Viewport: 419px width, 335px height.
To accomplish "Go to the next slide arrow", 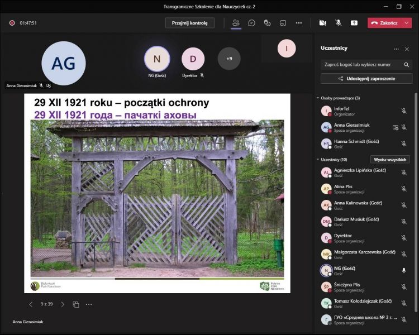I will click(63, 304).
